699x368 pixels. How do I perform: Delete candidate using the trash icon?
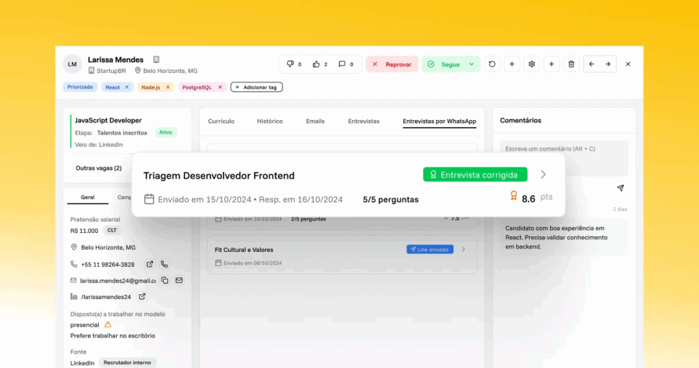click(x=571, y=64)
